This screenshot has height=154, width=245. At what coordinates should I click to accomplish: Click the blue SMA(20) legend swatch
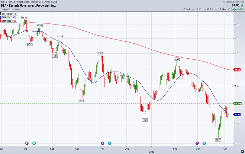1,17
